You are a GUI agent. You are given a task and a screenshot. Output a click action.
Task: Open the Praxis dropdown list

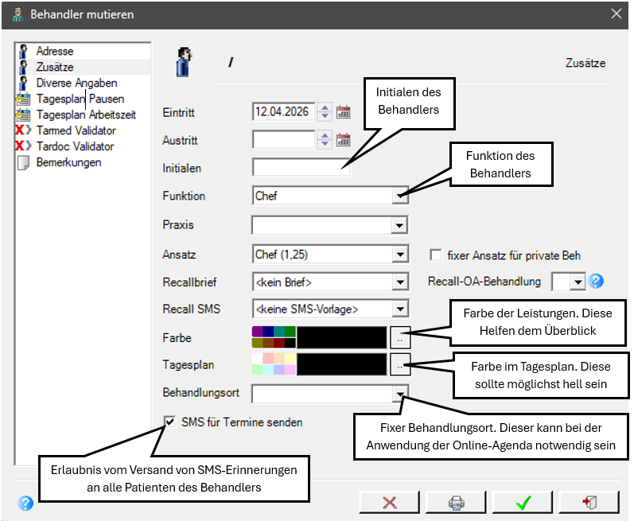tap(399, 225)
